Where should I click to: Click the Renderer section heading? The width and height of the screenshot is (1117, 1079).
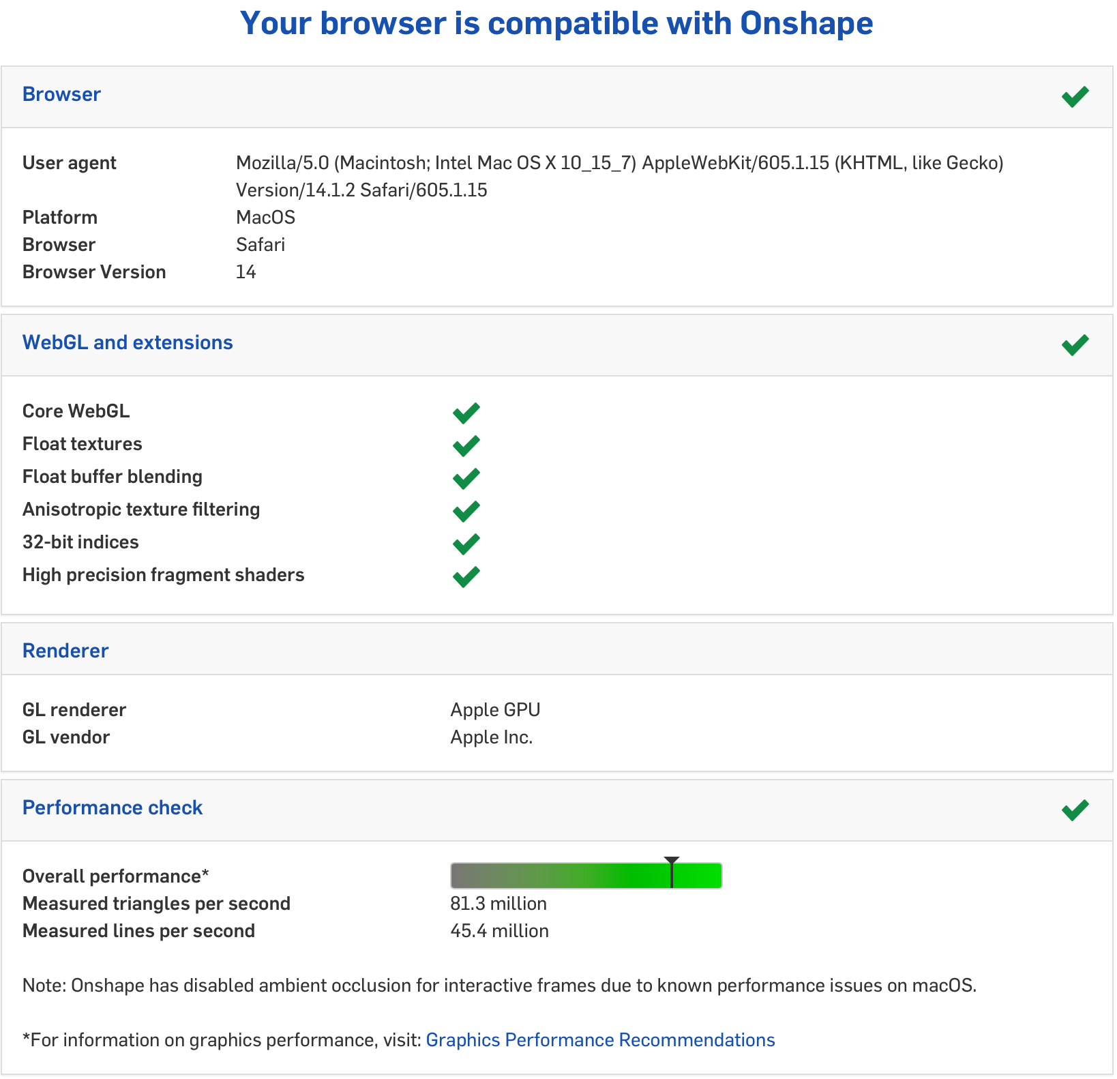pyautogui.click(x=65, y=651)
